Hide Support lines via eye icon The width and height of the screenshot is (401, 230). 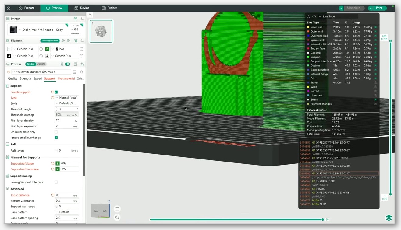coord(375,57)
